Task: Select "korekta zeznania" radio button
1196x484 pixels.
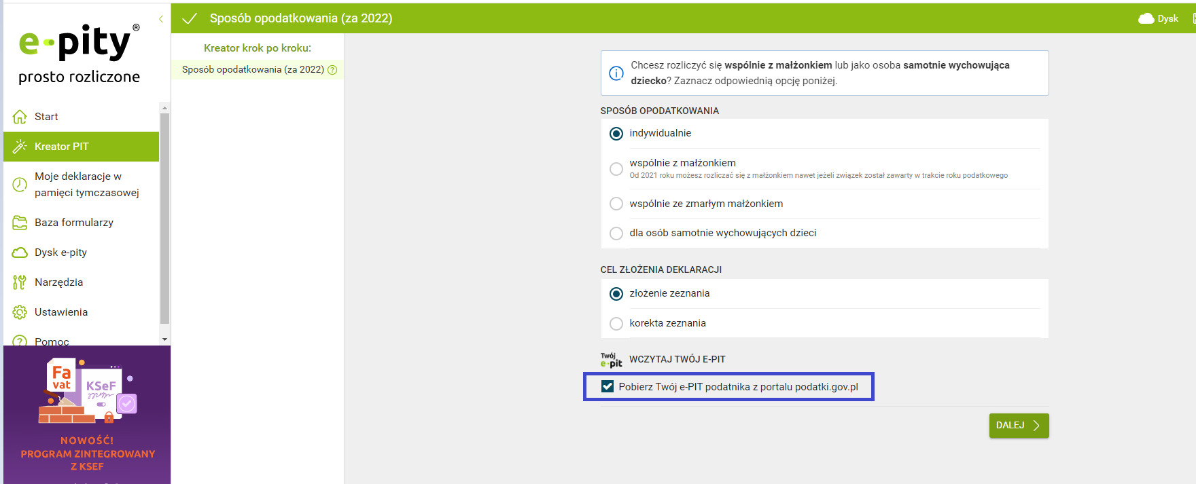Action: coord(616,324)
